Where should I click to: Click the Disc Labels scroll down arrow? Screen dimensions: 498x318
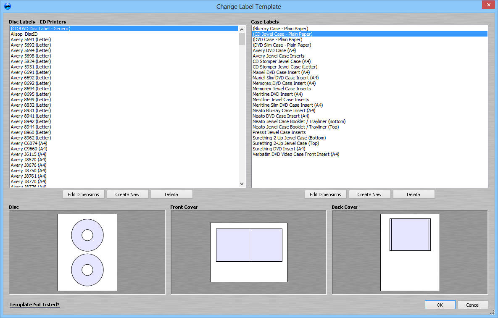(242, 184)
